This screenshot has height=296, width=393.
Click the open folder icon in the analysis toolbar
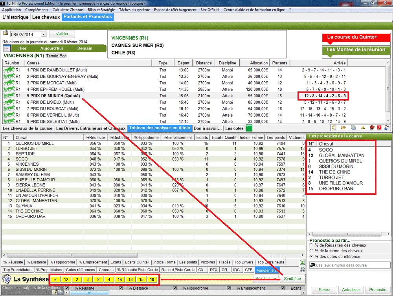pyautogui.click(x=343, y=128)
